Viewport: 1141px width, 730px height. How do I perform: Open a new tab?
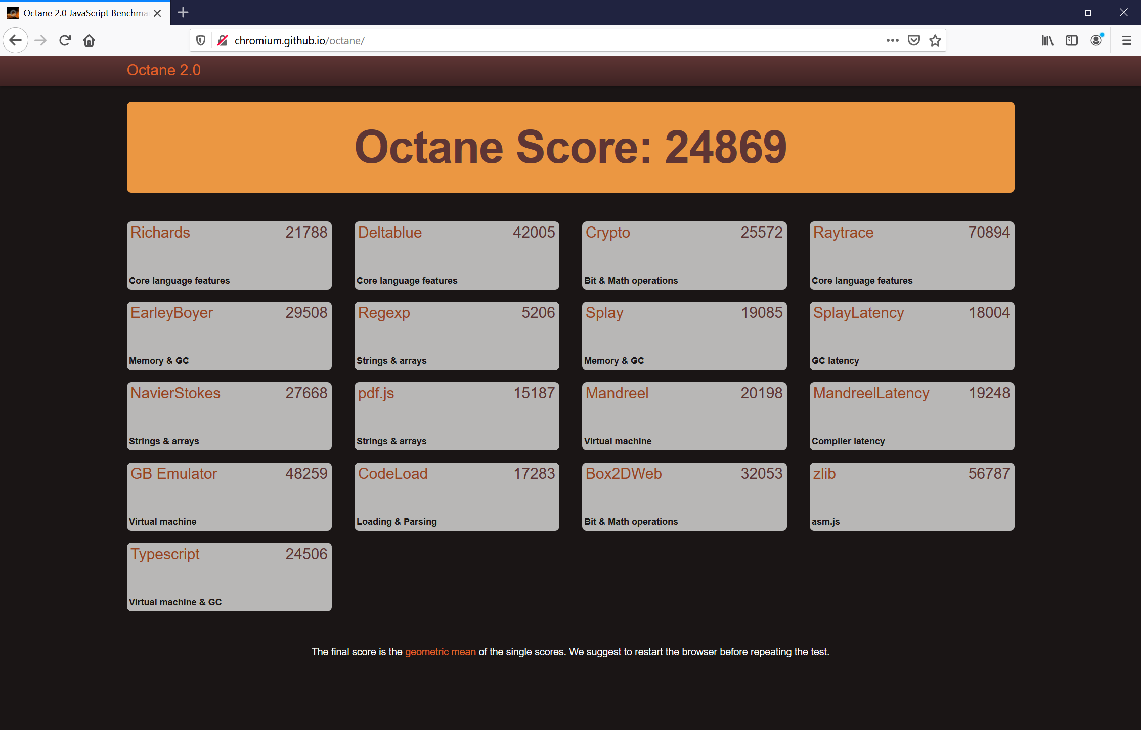[x=183, y=12]
